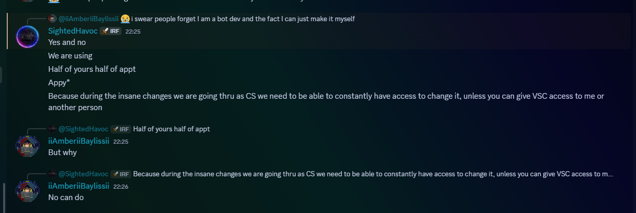Open iiAmberiiBaylissii username above "No can do"
This screenshot has height=213, width=636.
point(78,186)
